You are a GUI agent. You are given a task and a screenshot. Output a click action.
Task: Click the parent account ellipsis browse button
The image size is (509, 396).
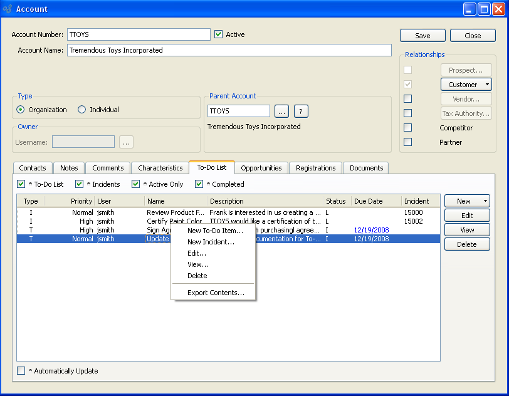pos(282,112)
